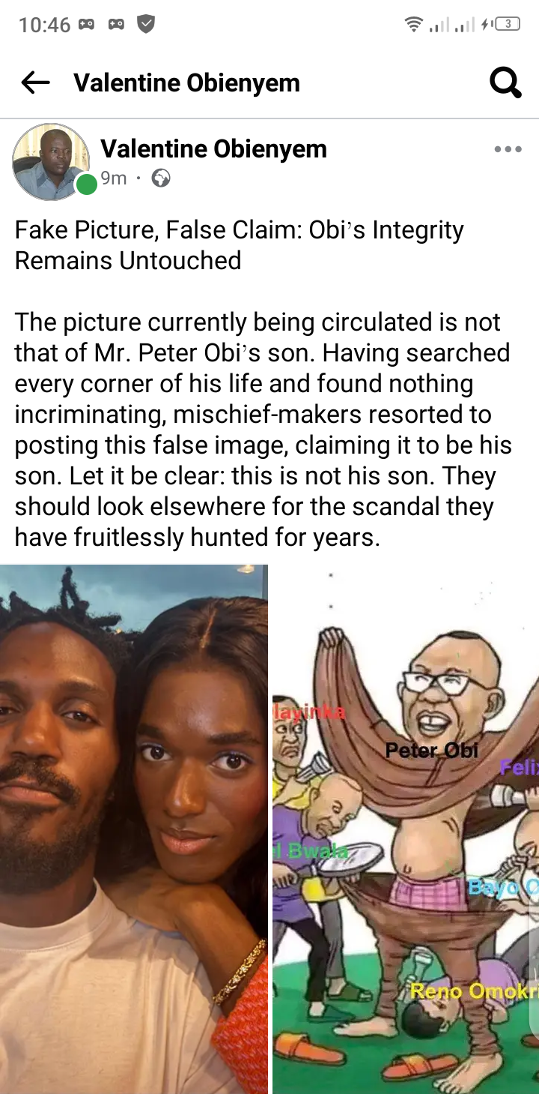The width and height of the screenshot is (539, 1094).
Task: Tap the 9m post timestamp
Action: pyautogui.click(x=114, y=178)
